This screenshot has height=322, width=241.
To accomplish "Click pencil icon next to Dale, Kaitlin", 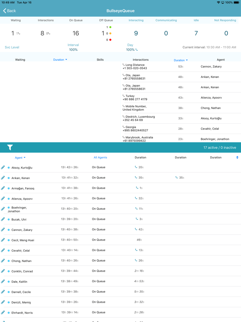I will (3, 281).
